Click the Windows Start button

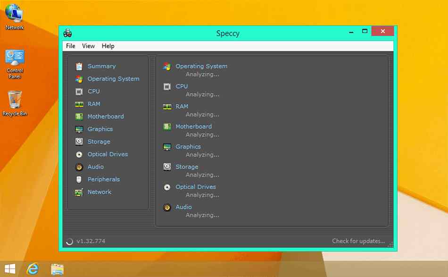click(x=9, y=269)
